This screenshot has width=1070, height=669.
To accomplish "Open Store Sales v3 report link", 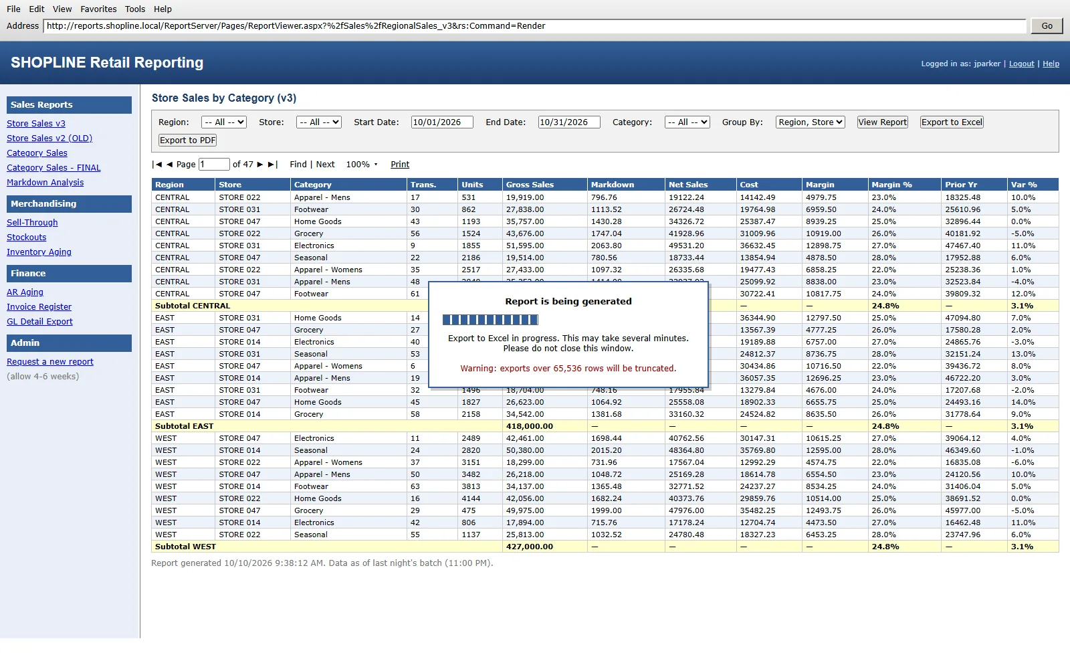I will 36,124.
